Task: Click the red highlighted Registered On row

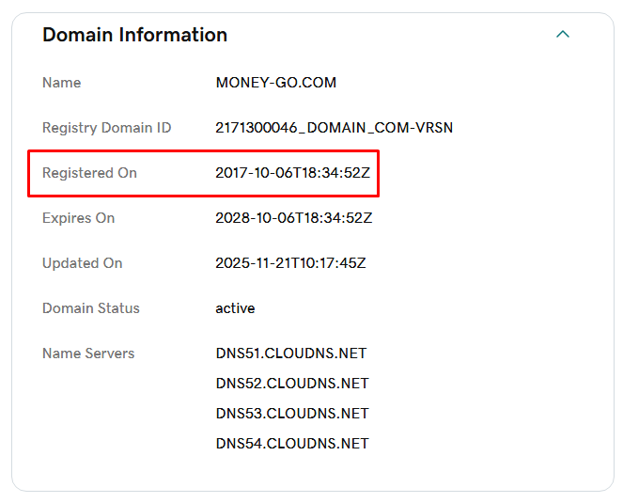Action: click(x=203, y=173)
